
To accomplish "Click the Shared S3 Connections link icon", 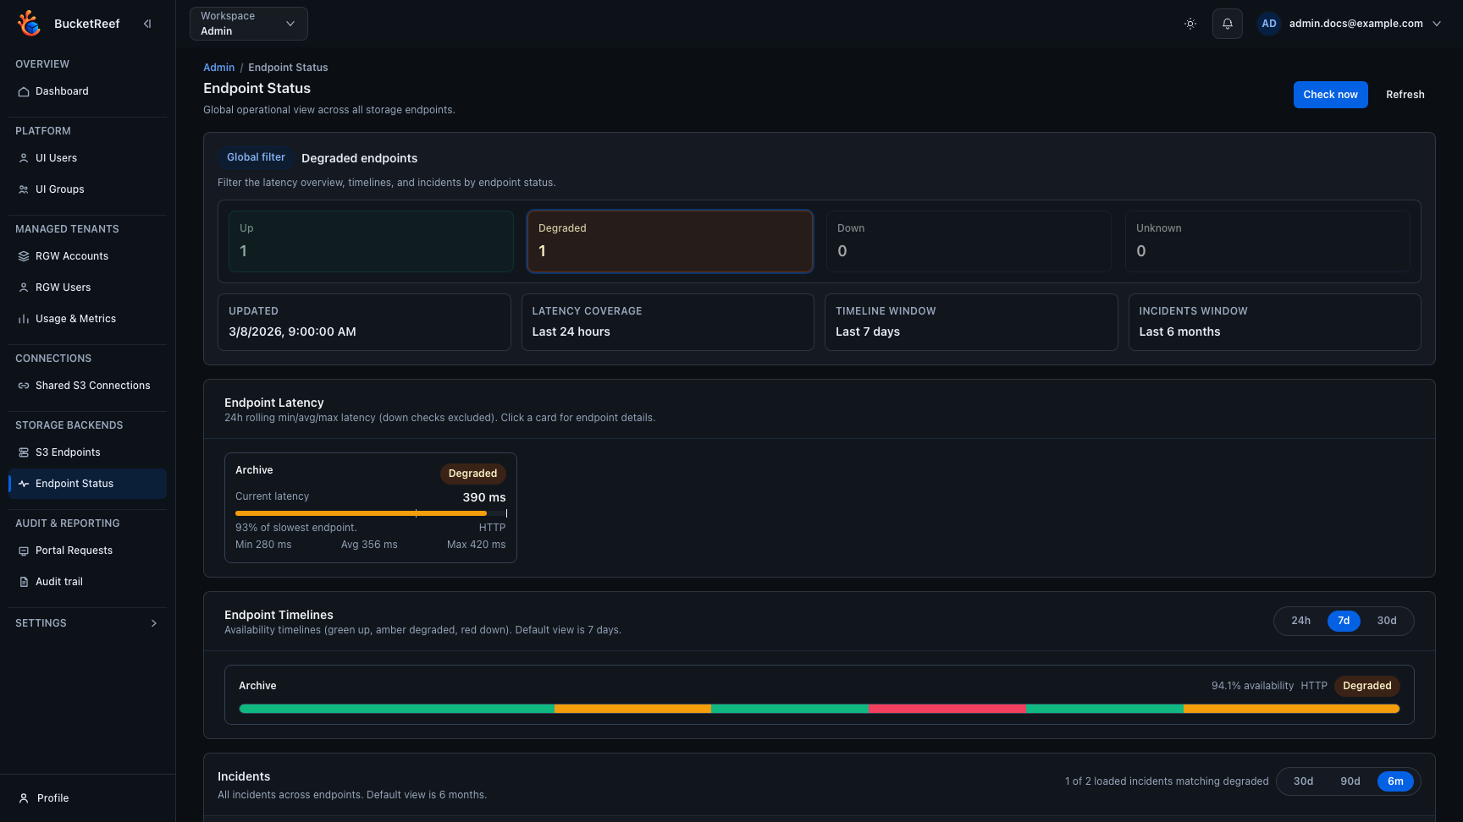I will (24, 386).
